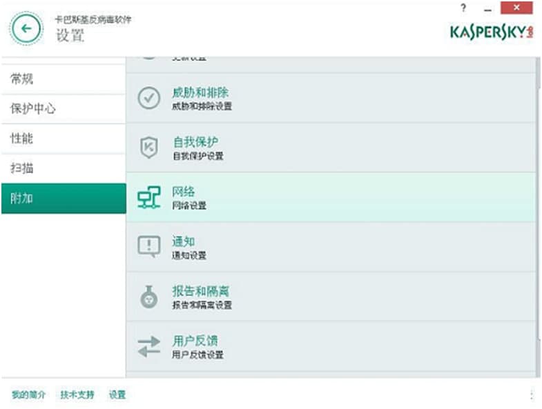
Task: Click 设置 footer link
Action: coord(117,395)
